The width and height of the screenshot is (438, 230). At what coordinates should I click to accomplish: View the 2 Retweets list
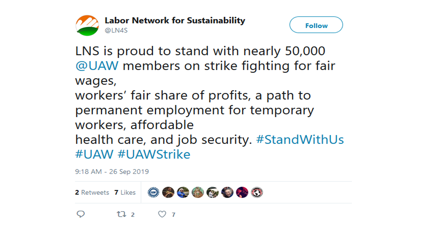click(92, 192)
